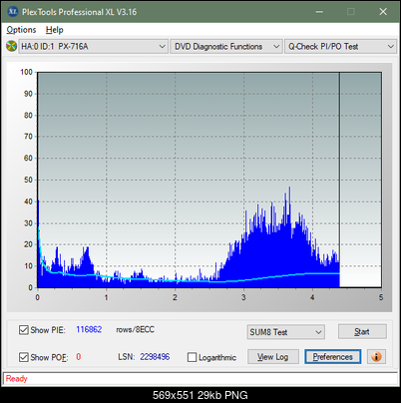This screenshot has height=403, width=401.
Task: Click the Y-axis label 100
Action: click(x=26, y=72)
